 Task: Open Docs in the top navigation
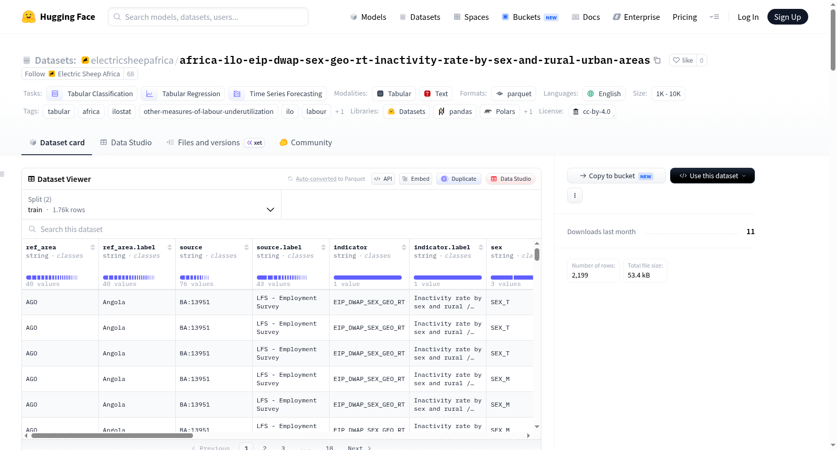[585, 17]
